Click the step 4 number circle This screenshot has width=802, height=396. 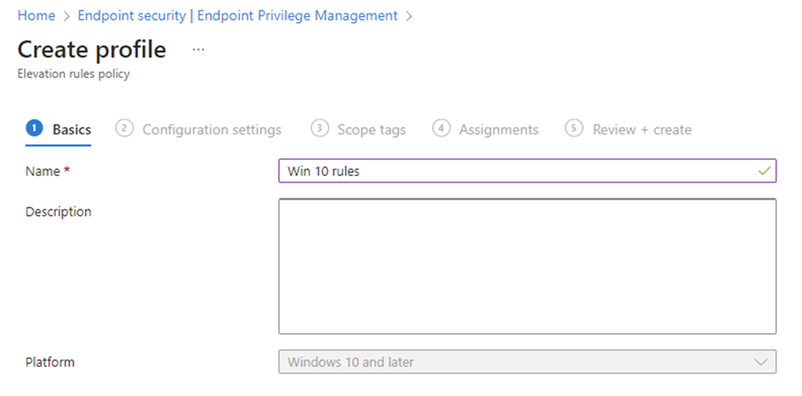(441, 128)
